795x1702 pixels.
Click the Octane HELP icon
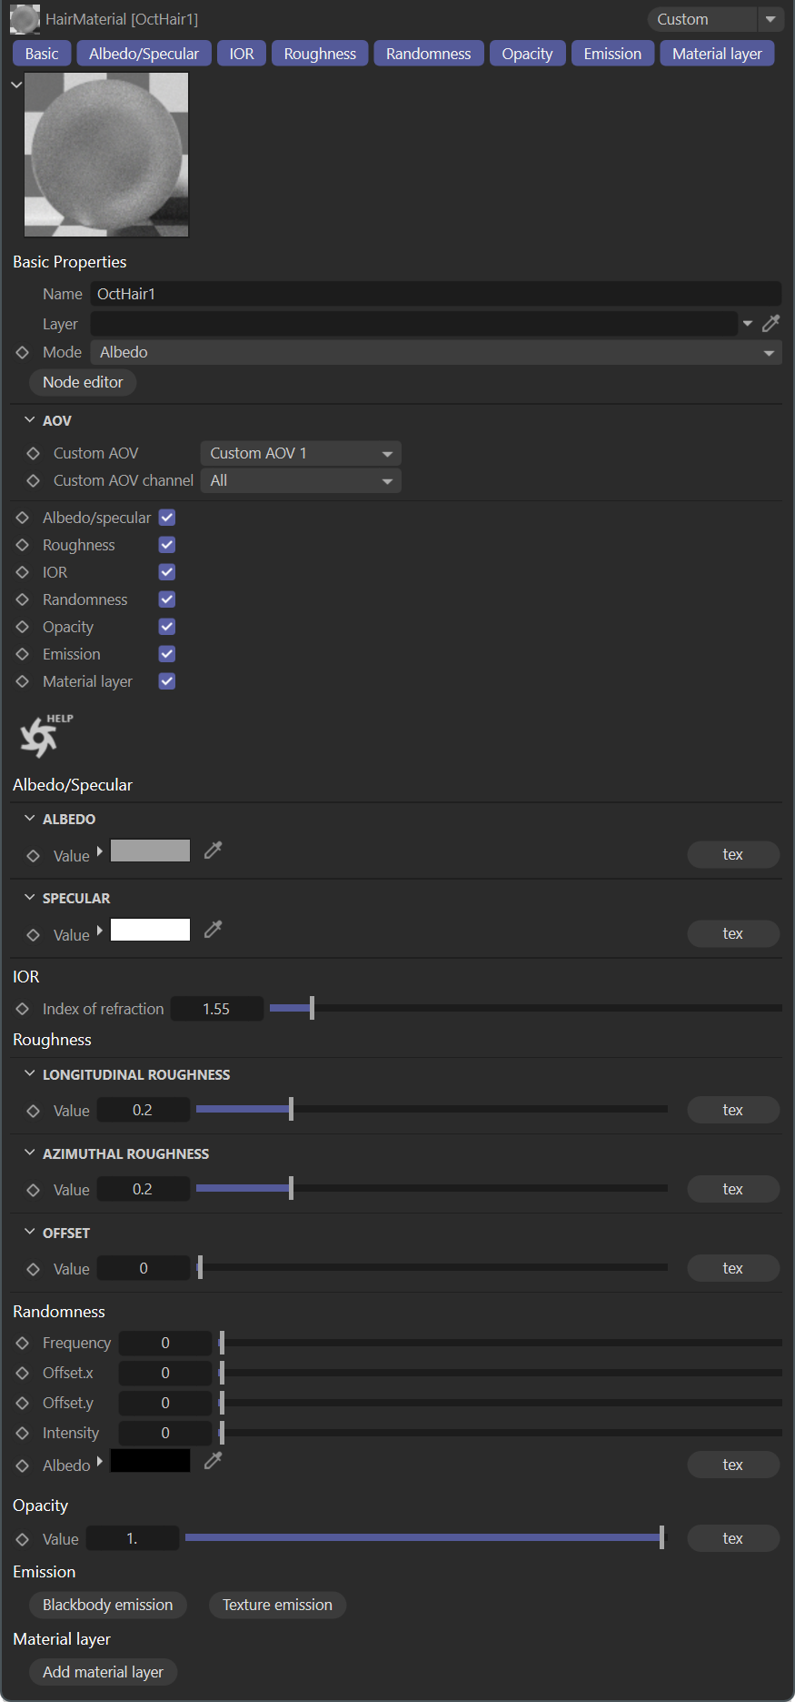click(43, 735)
